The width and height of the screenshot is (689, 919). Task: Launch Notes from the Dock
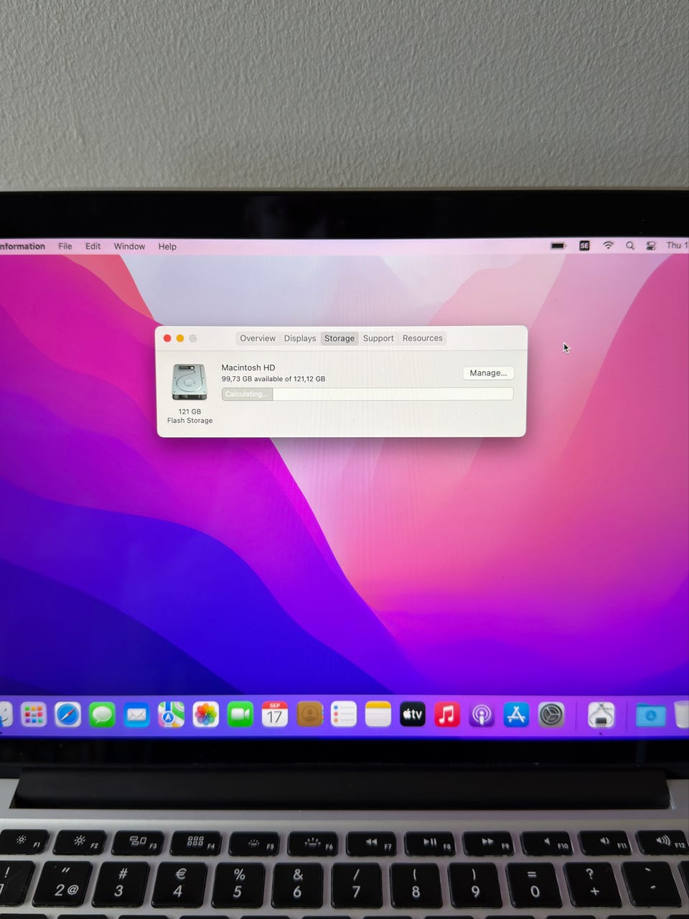(x=378, y=714)
